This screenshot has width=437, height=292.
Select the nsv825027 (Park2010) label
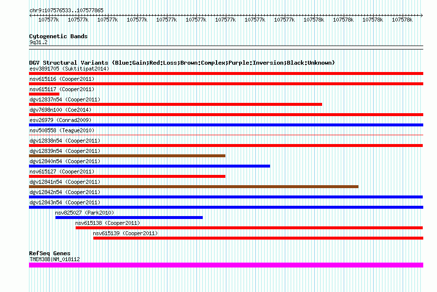point(84,213)
